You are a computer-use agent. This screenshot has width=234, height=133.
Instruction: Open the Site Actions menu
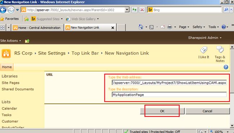pyautogui.click(x=10, y=41)
